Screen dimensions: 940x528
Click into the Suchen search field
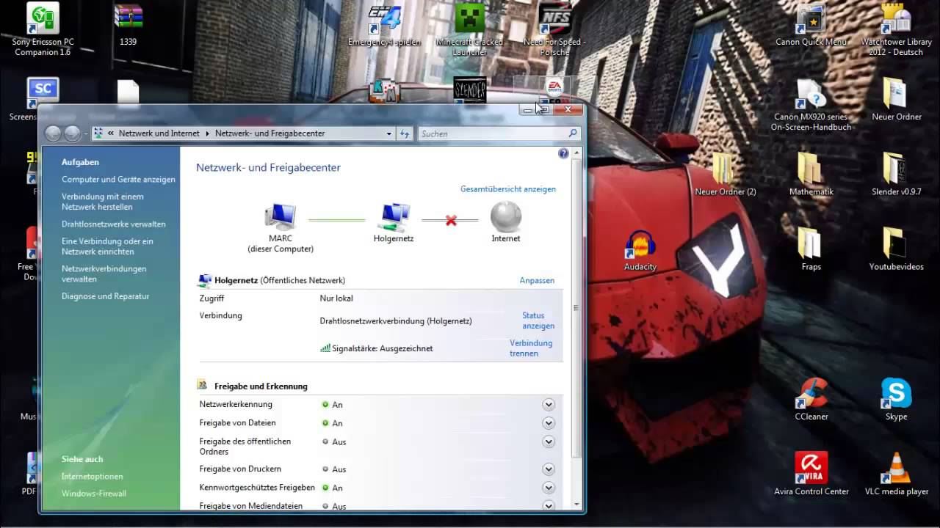[x=492, y=133]
